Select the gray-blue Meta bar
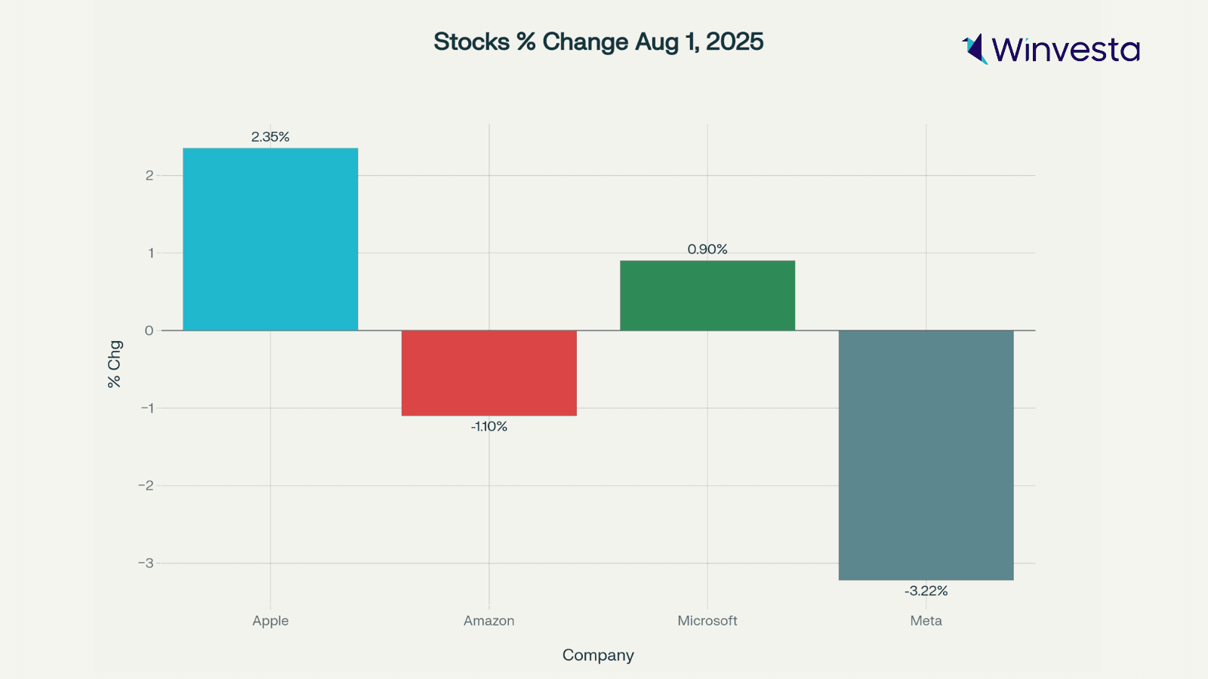The image size is (1208, 679). (926, 455)
